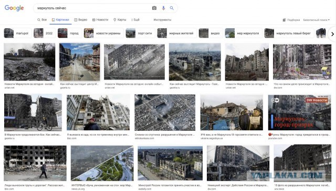Click the youtube.com source text
Viewport: 336px width, 191px height.
(275, 139)
